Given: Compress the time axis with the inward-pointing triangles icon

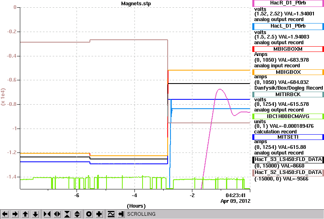Looking at the screenshot, I should point(47,214).
